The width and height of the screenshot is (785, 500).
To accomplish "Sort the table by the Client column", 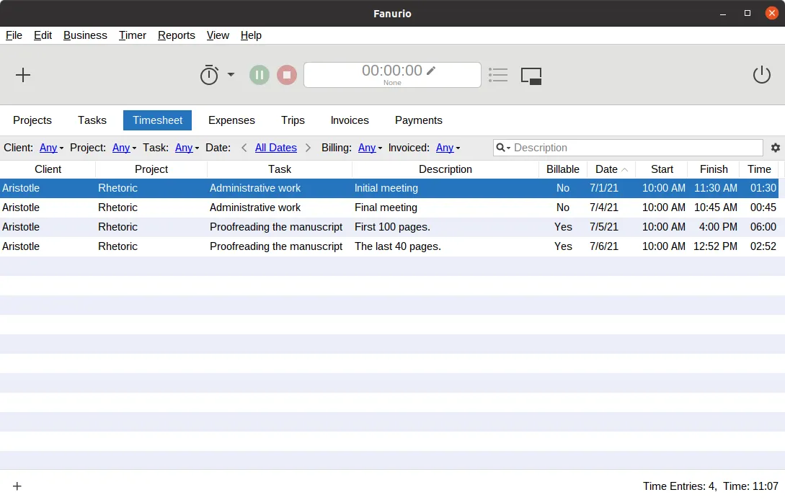I will [x=48, y=169].
